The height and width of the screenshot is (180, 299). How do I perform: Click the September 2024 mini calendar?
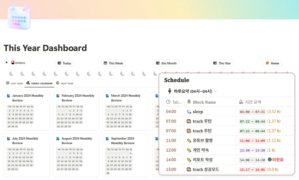coord(119,161)
